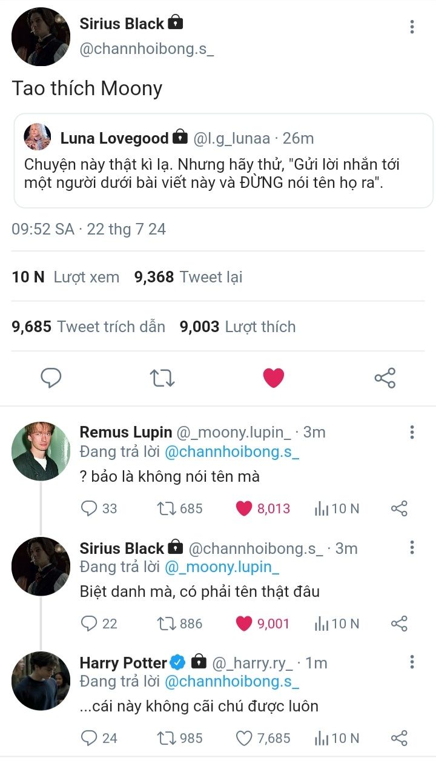The height and width of the screenshot is (763, 436).
Task: Open quoted Luna Lovegood tweet
Action: click(223, 161)
